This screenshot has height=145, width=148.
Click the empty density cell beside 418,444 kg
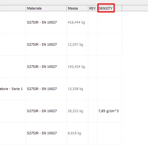(x=110, y=22)
